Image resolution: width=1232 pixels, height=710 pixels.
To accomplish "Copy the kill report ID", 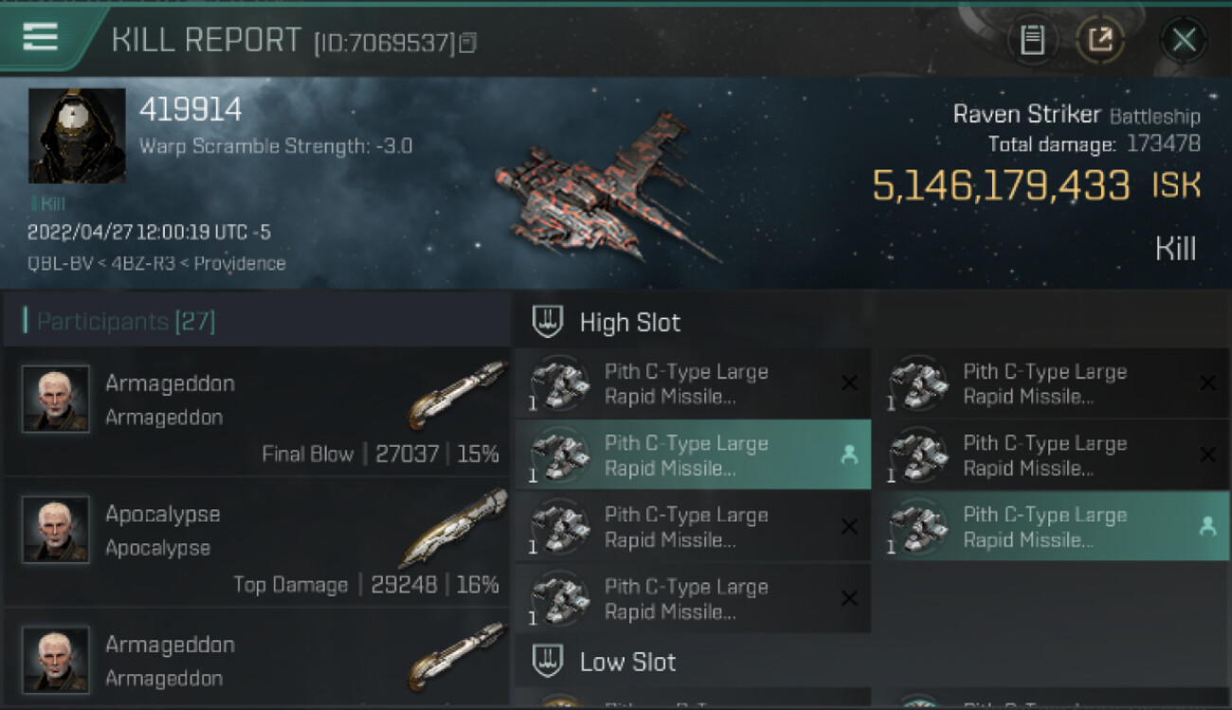I will click(x=469, y=43).
